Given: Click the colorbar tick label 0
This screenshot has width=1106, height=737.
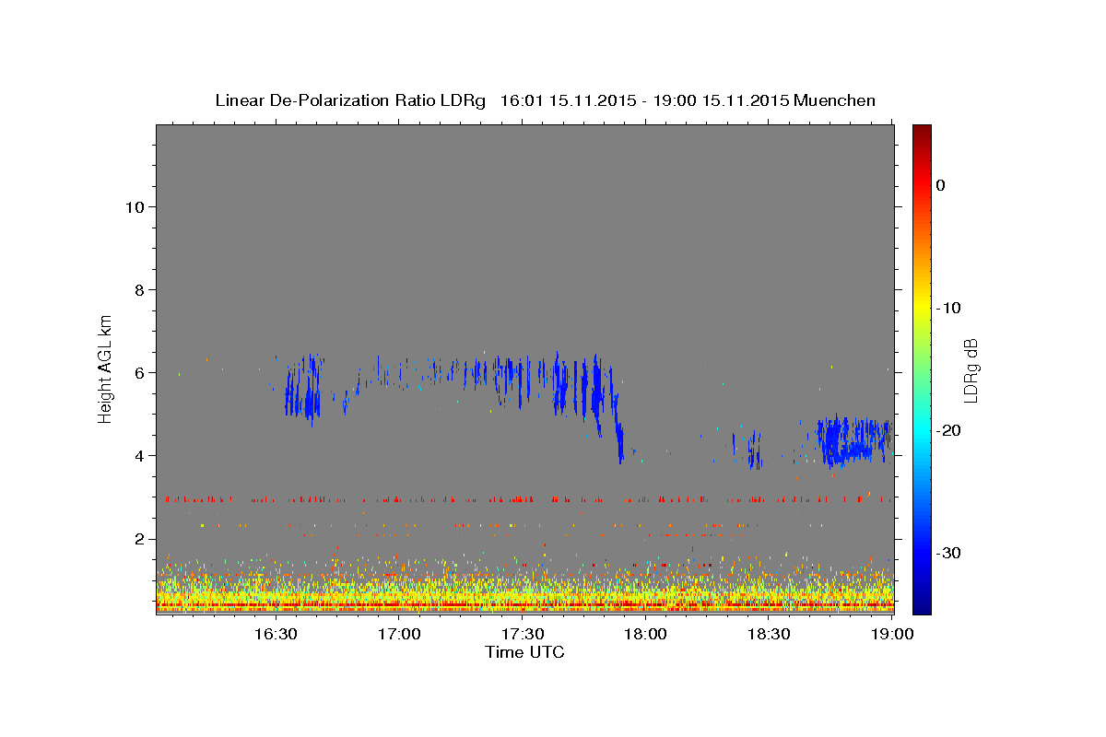Looking at the screenshot, I should 940,185.
